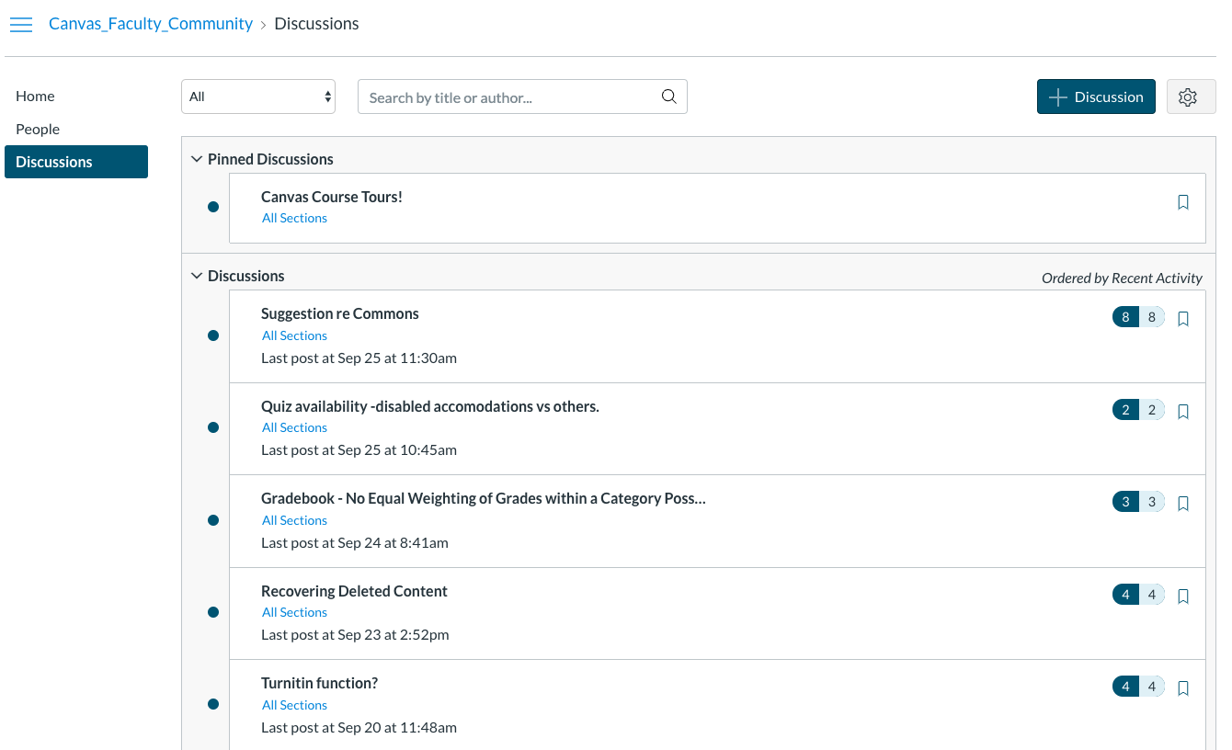Click the Discussions breadcrumb

(x=316, y=24)
